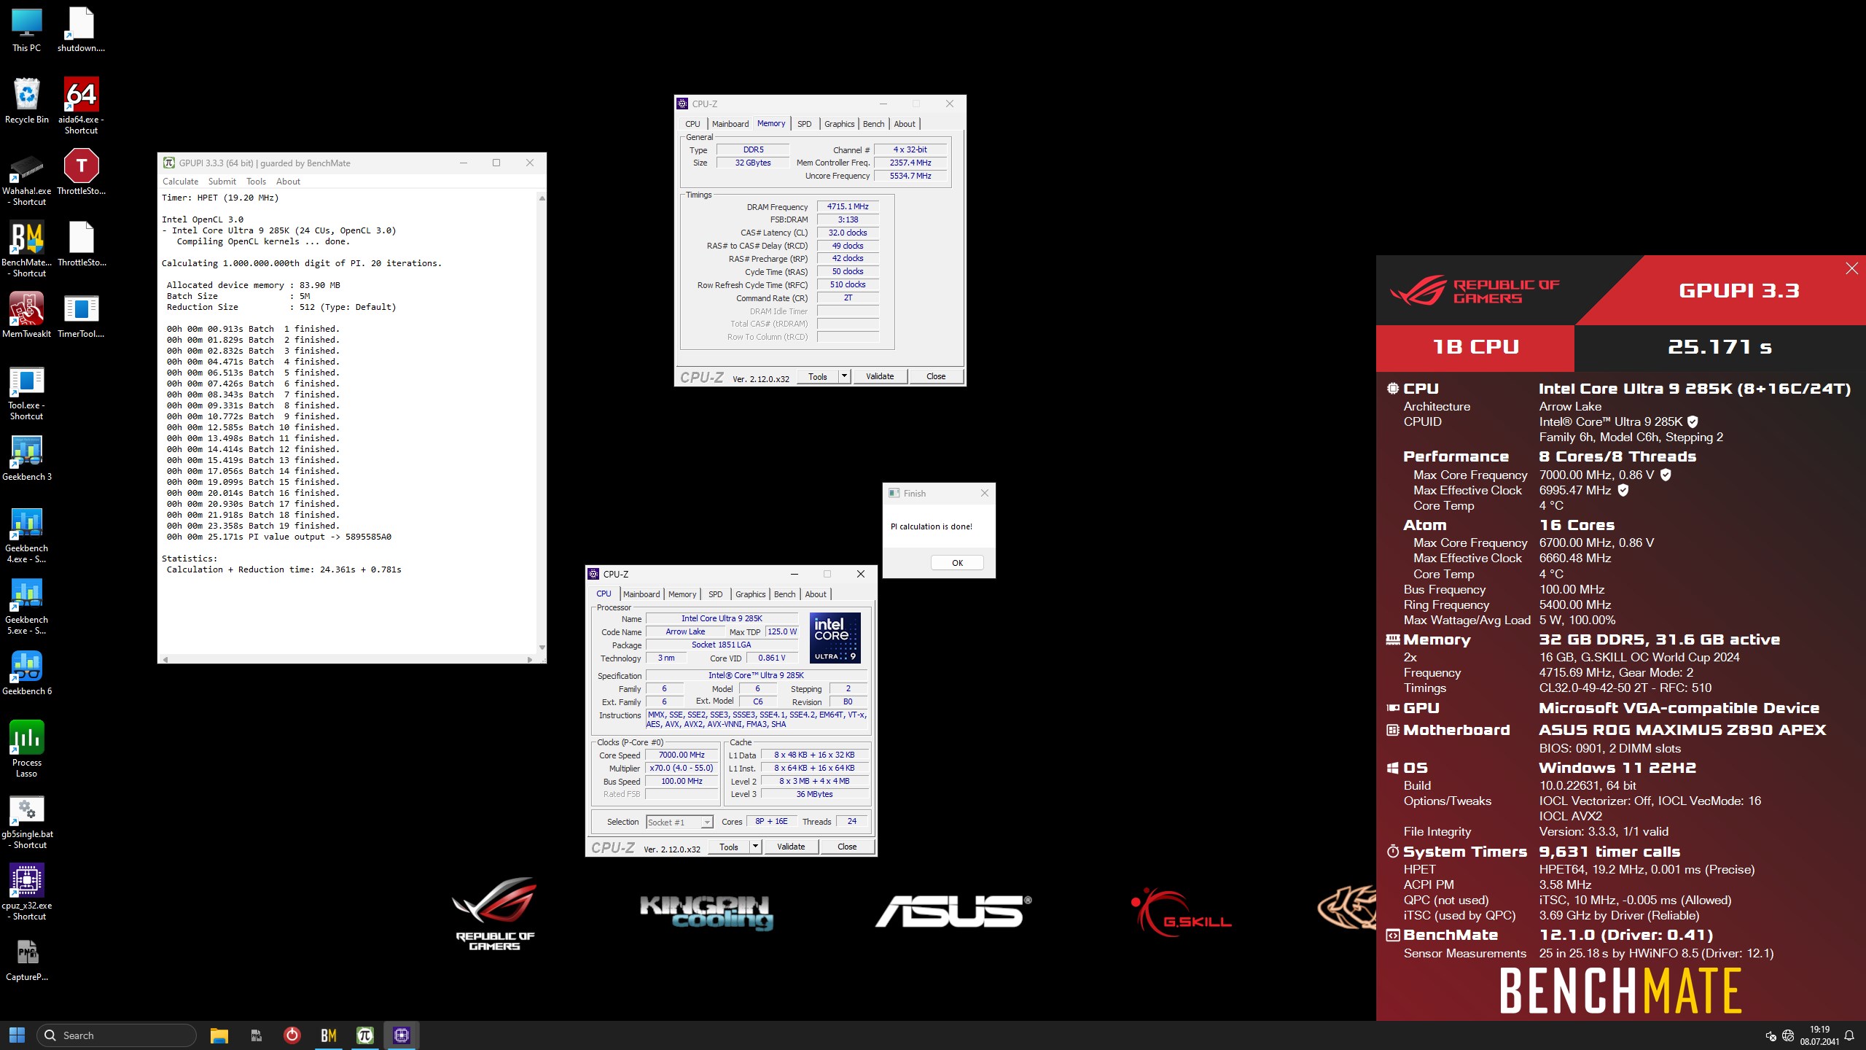Open the Wahaha!.exe shortcut icon

point(27,179)
